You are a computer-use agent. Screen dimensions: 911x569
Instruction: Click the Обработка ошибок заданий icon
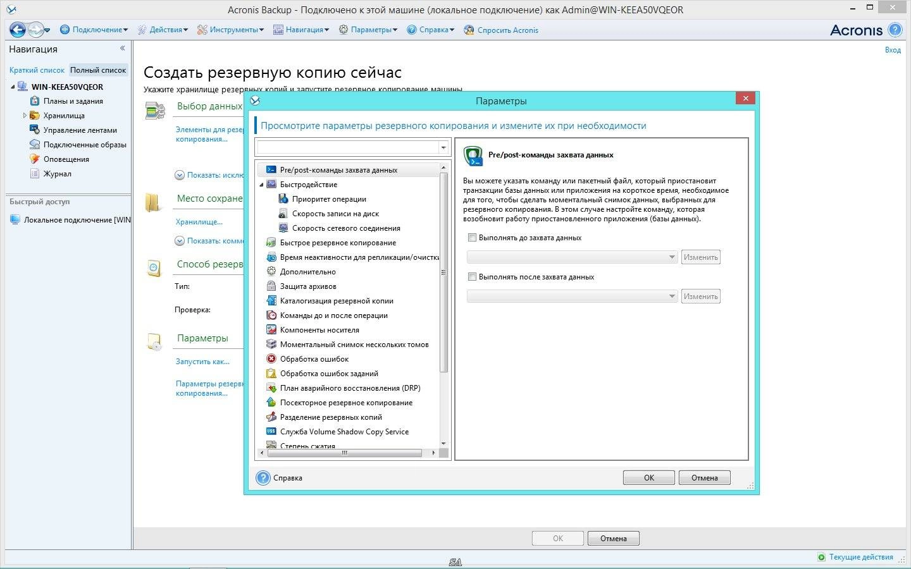pos(271,373)
